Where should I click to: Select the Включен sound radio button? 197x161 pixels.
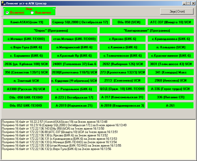pos(7,13)
